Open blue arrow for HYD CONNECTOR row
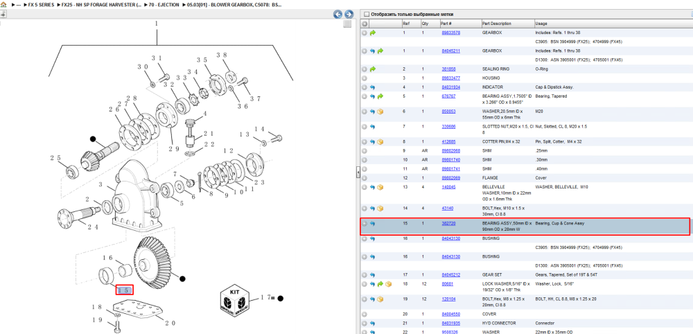Screen dimensions: 693x334 (373, 324)
